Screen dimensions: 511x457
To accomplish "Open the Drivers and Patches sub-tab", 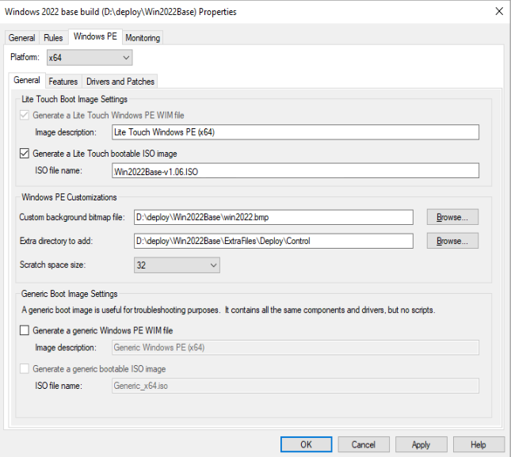I will (120, 82).
